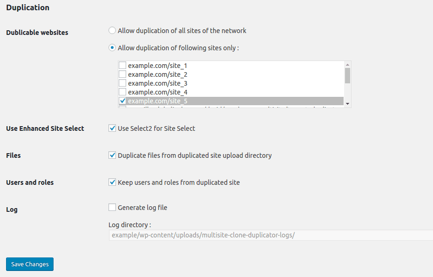
Task: Click the site list scroll up arrow
Action: point(347,65)
